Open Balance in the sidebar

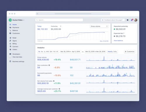point(15,30)
